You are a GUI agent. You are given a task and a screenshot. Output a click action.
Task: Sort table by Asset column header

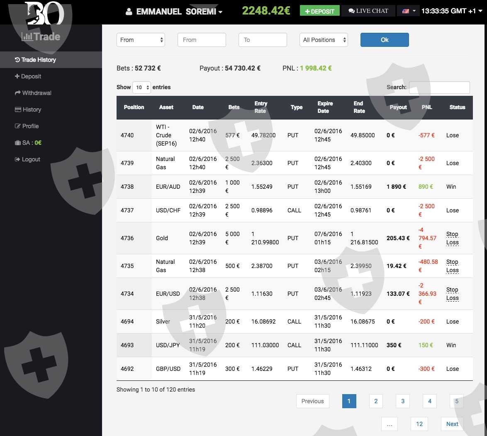point(166,107)
